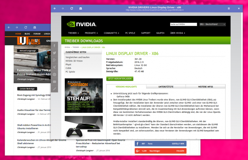Open the Audio-Visualizer für das Terminal article

[x=34, y=110]
